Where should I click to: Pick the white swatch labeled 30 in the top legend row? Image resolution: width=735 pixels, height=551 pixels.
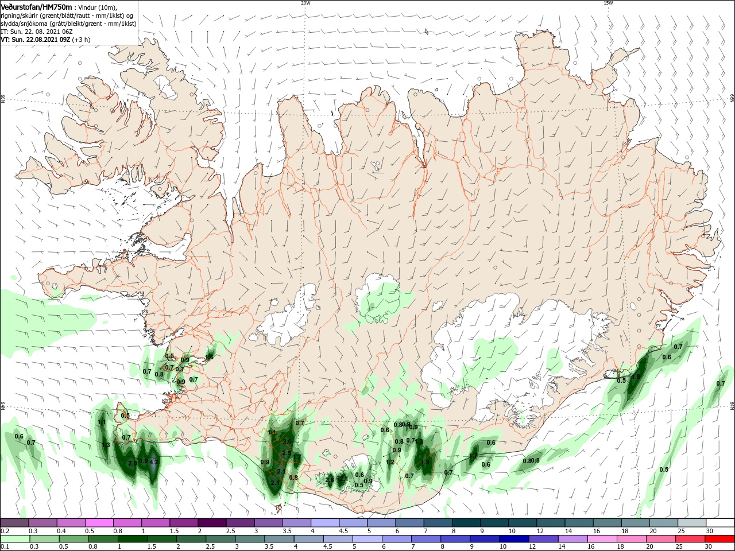719,523
